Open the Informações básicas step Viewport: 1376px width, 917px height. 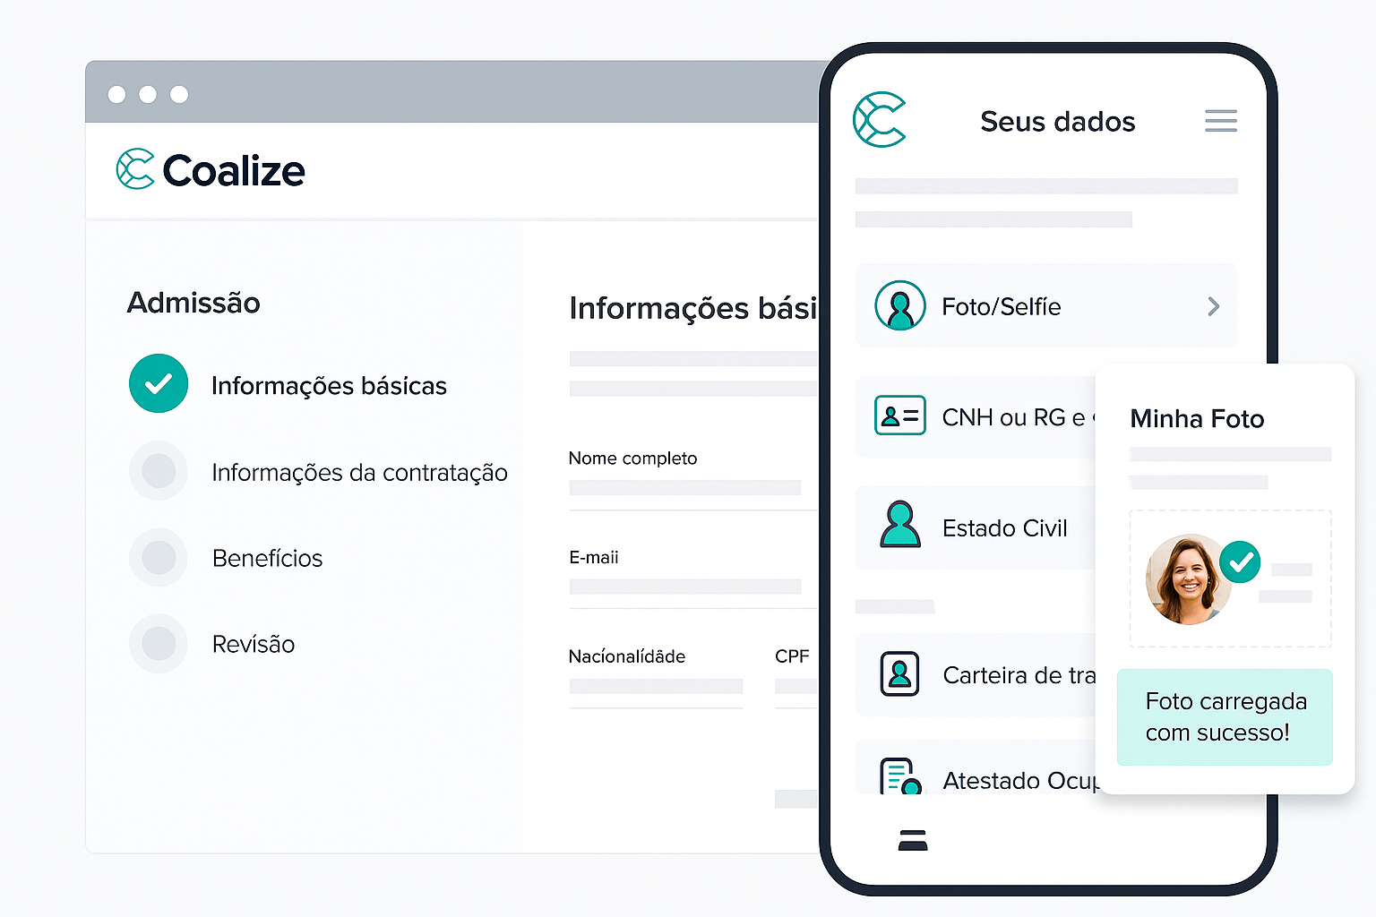[329, 385]
